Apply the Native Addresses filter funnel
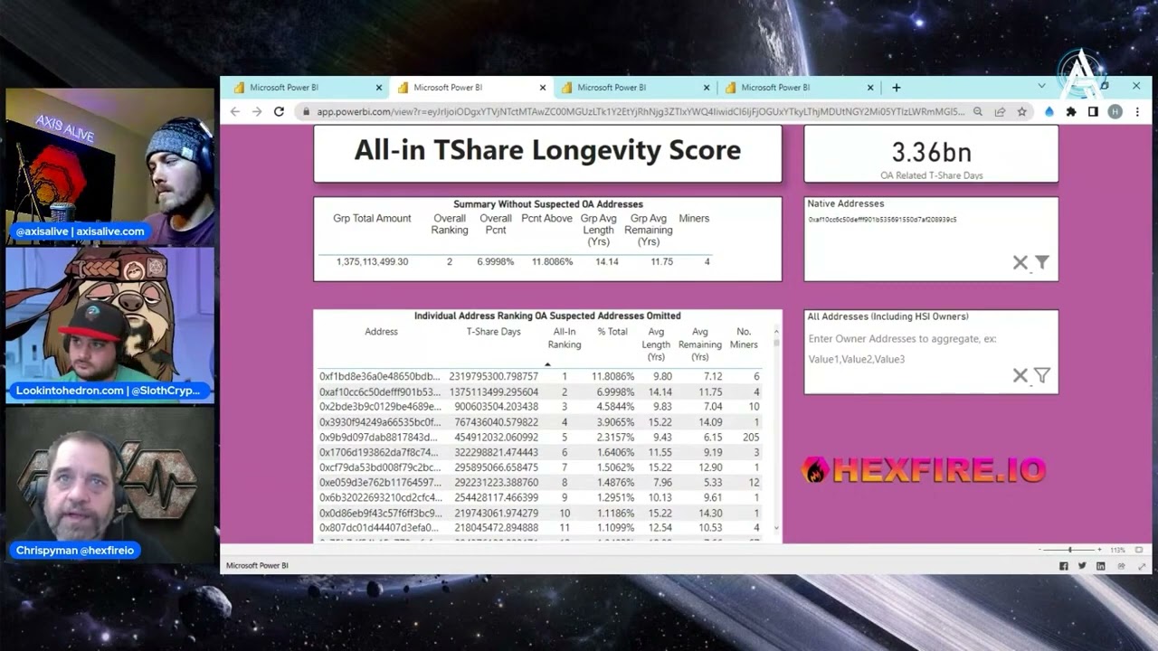Viewport: 1158px width, 651px height. point(1042,262)
